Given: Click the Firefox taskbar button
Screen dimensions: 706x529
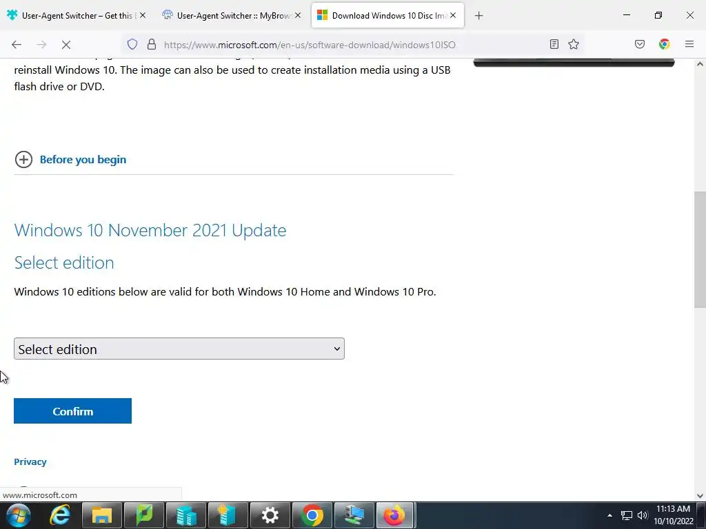Looking at the screenshot, I should tap(396, 515).
